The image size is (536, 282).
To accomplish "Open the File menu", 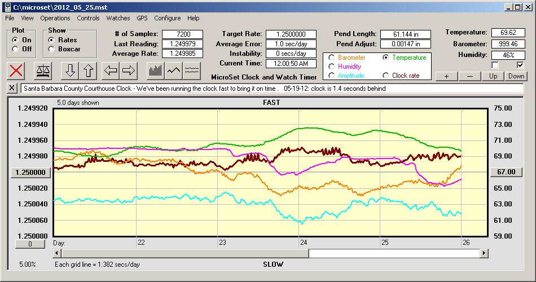I will pyautogui.click(x=10, y=18).
